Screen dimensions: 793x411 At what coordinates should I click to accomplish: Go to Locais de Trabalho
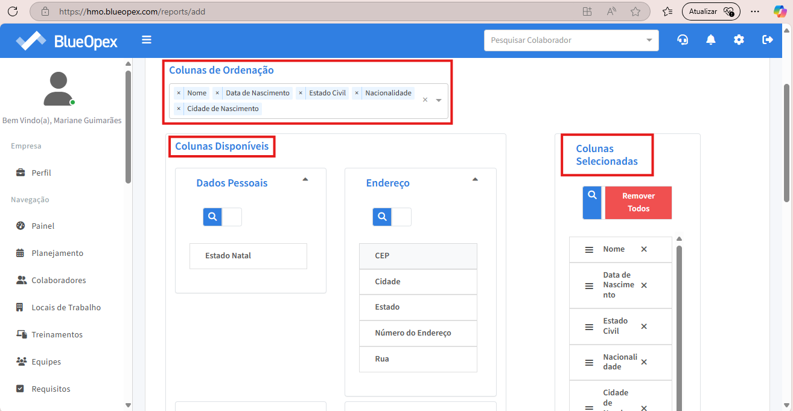point(66,307)
